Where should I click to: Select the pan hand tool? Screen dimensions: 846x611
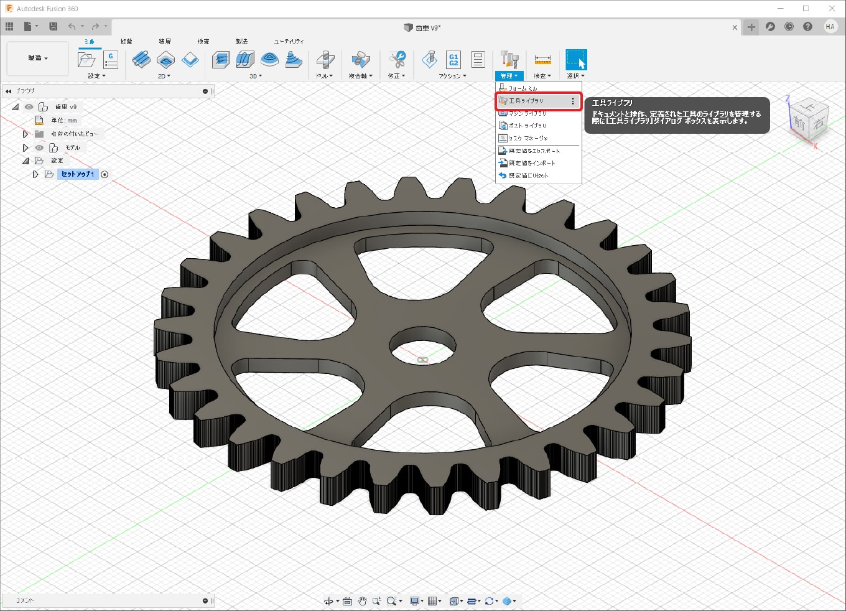click(362, 601)
